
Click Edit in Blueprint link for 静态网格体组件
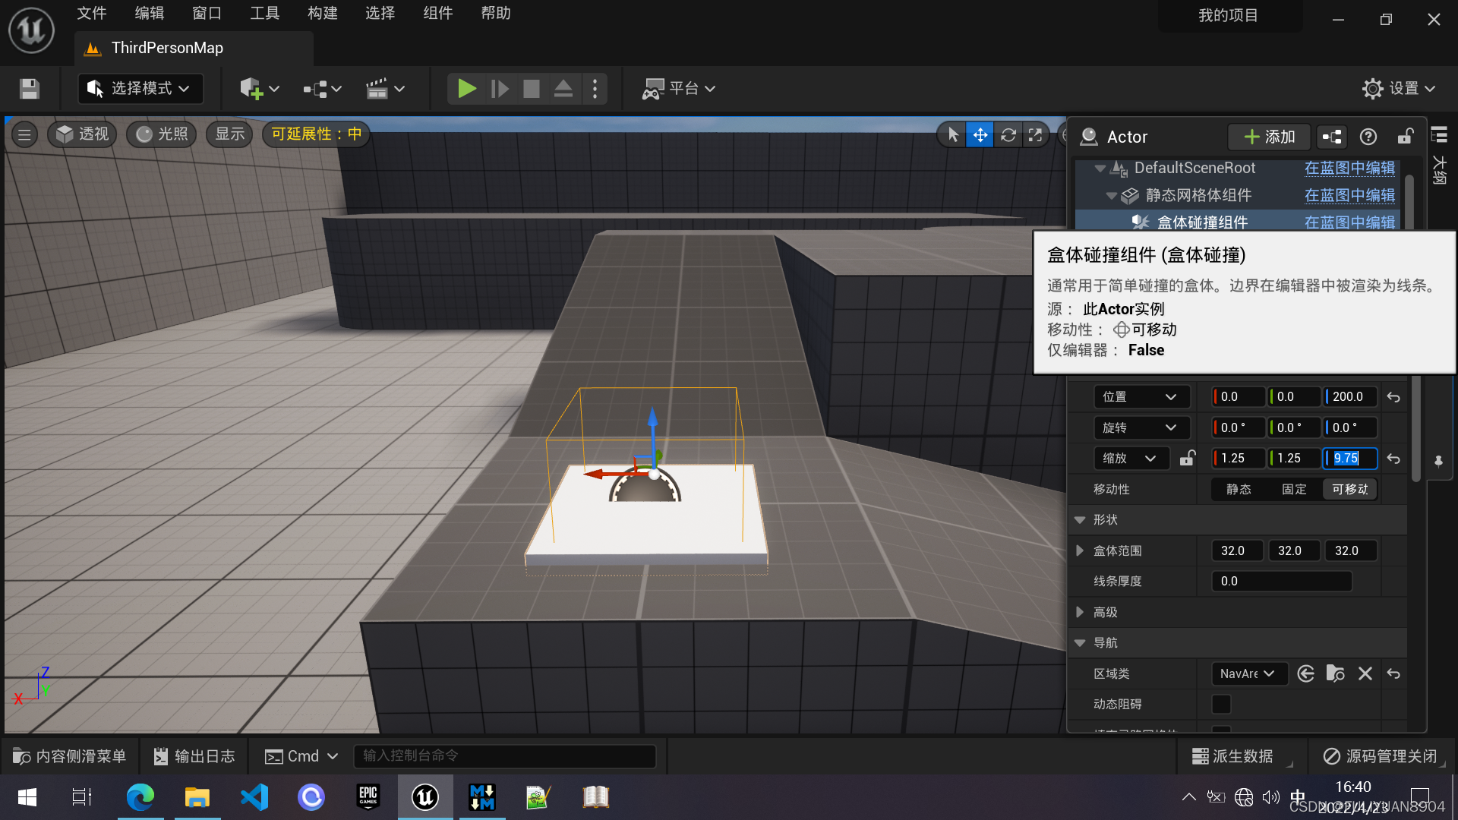[1349, 195]
